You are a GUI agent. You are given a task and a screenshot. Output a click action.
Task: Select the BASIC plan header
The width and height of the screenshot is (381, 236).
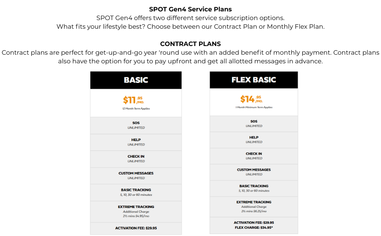pyautogui.click(x=136, y=80)
